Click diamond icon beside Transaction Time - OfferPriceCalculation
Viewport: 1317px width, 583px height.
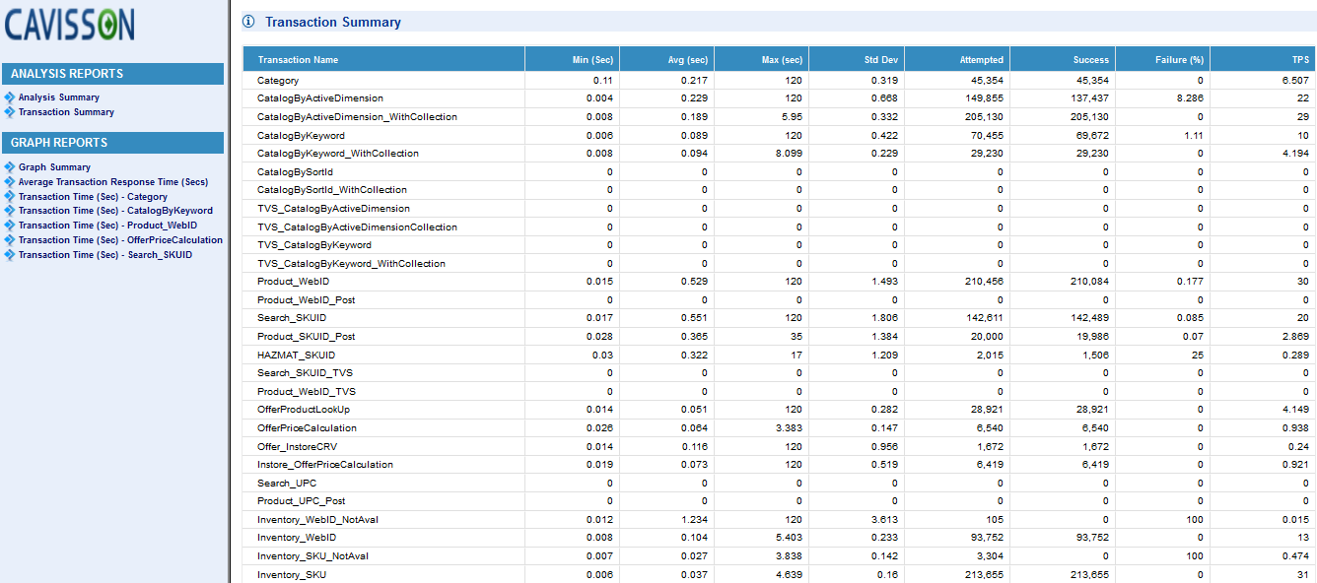click(10, 240)
